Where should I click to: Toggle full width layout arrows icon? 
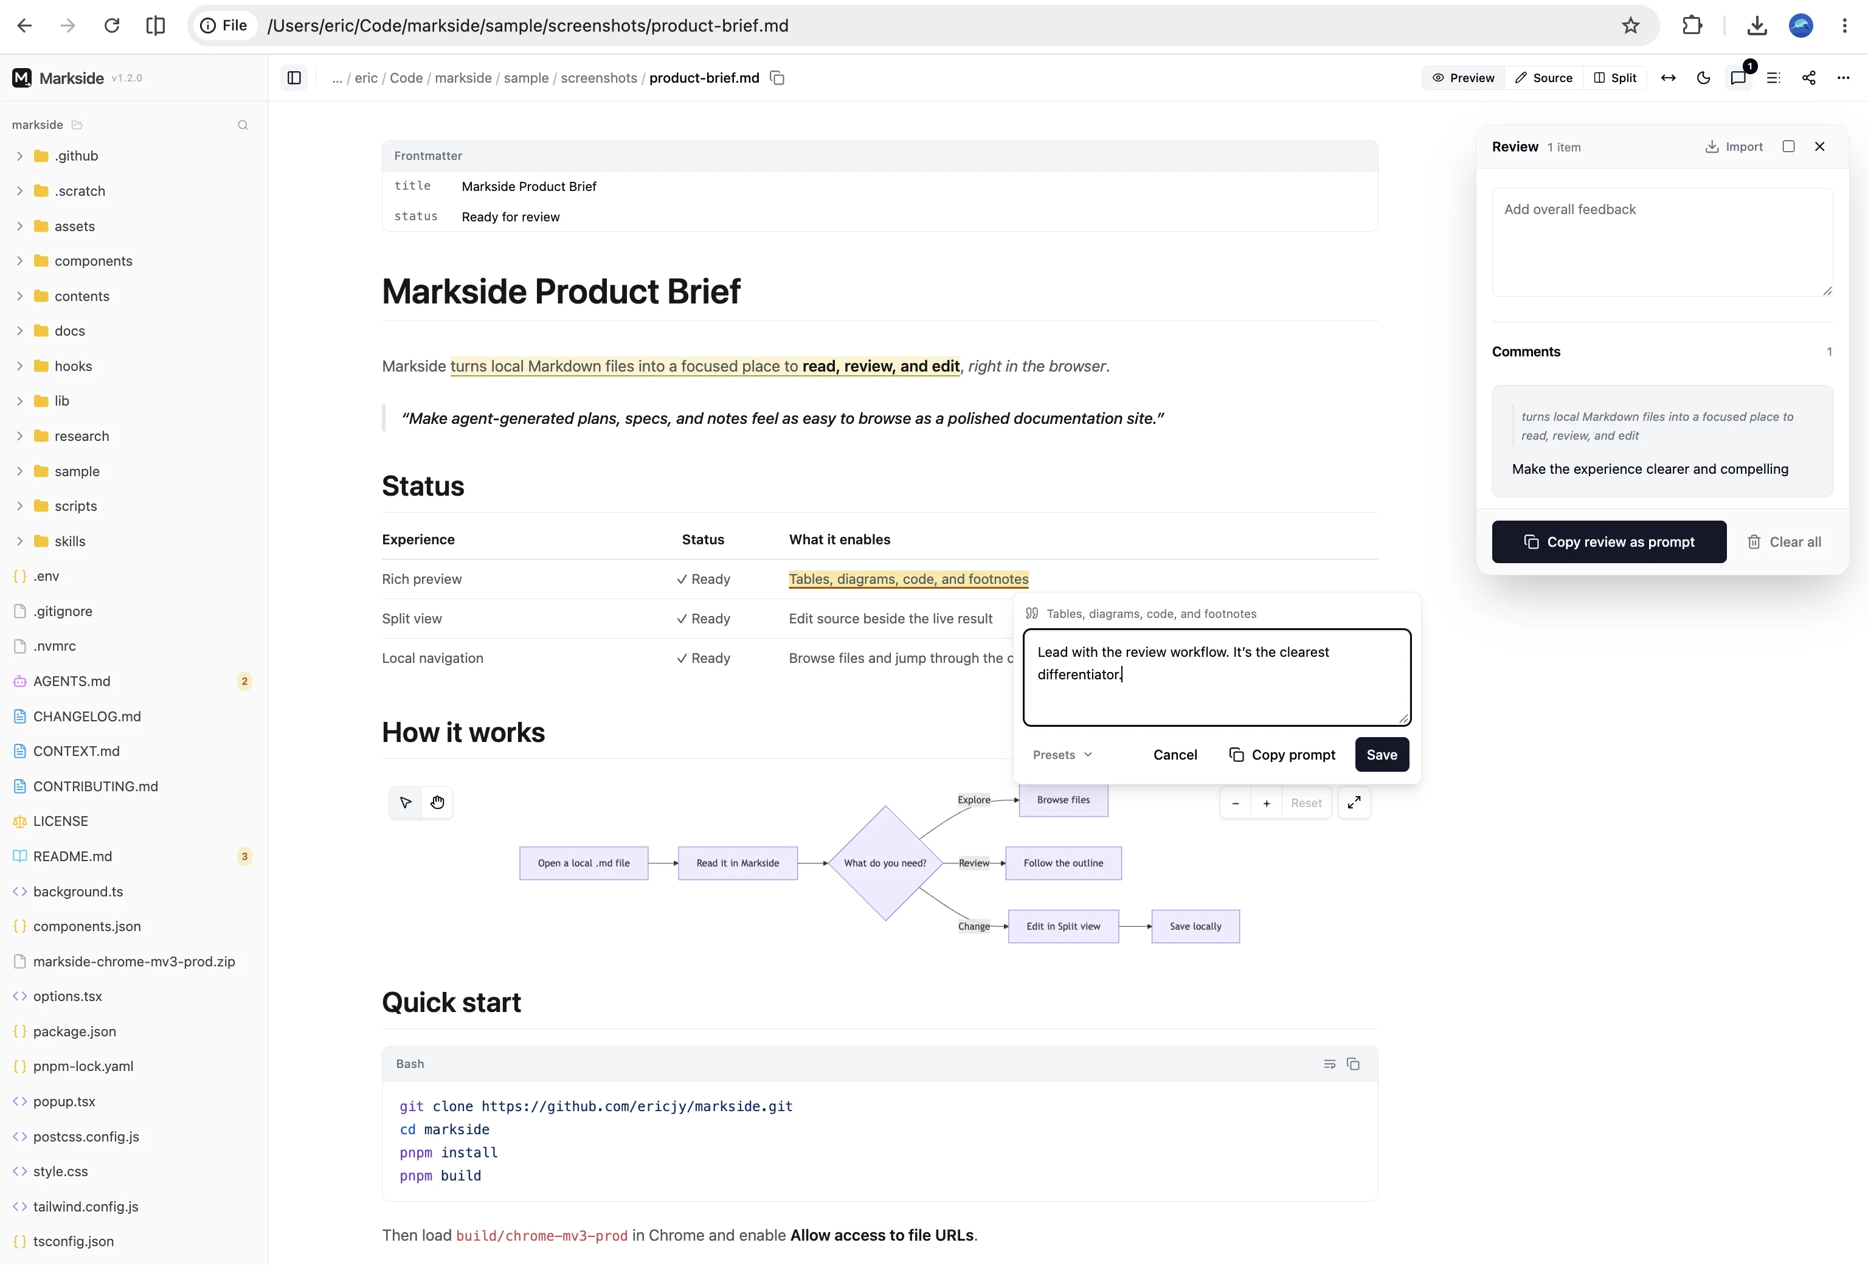click(1669, 78)
